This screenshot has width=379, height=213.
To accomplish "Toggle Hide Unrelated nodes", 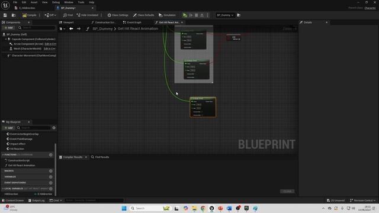I will pyautogui.click(x=87, y=15).
